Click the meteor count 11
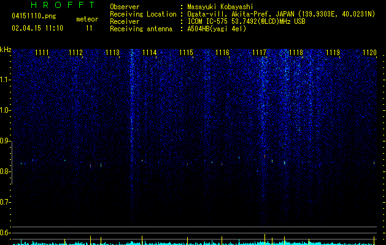Screen dimensions: 386x245 pos(89,28)
